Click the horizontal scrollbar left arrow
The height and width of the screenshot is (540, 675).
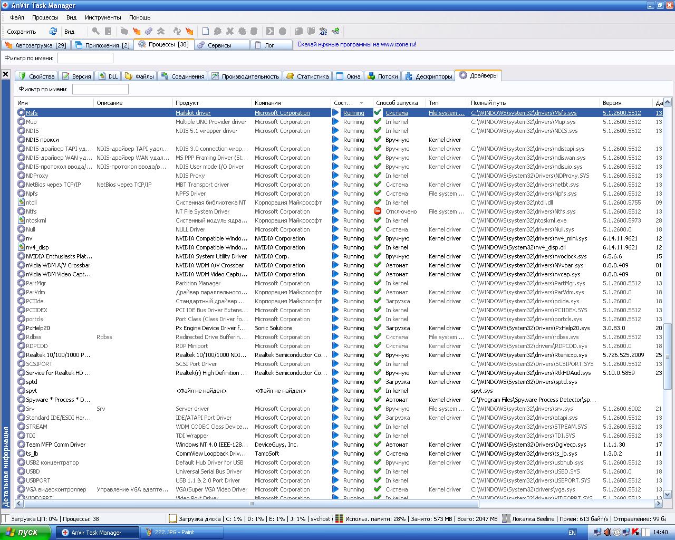coord(19,504)
